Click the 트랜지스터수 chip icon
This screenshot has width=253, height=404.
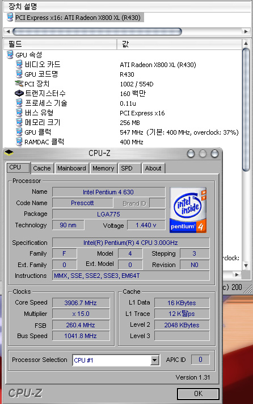[19, 93]
